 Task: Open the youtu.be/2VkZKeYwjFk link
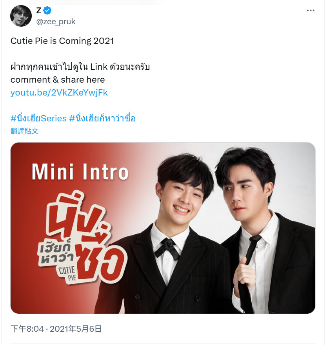59,93
